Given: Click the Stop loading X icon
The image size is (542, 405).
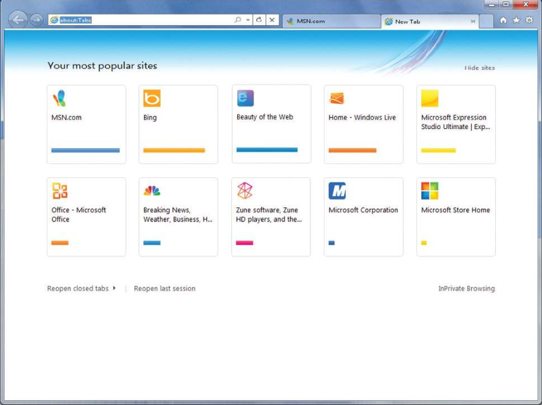Looking at the screenshot, I should pyautogui.click(x=272, y=20).
